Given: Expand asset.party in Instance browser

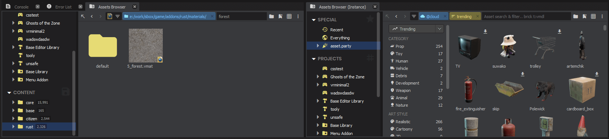Looking at the screenshot, I should pyautogui.click(x=318, y=46).
